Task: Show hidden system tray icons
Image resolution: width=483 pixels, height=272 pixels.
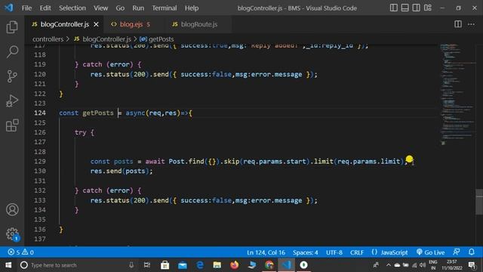Action: tap(389, 265)
